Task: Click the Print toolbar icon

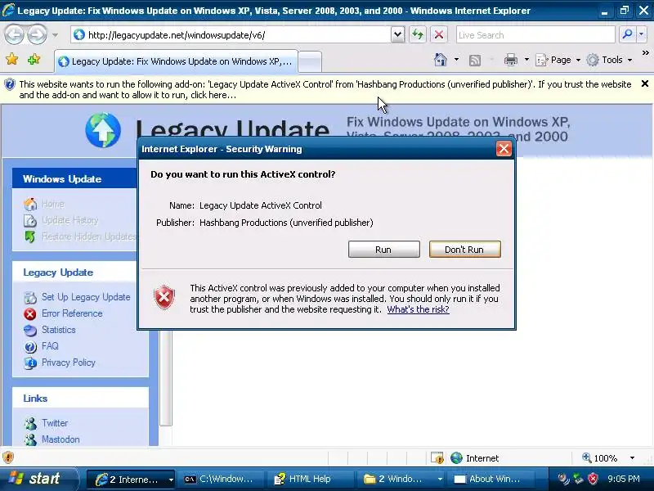Action: pos(510,61)
